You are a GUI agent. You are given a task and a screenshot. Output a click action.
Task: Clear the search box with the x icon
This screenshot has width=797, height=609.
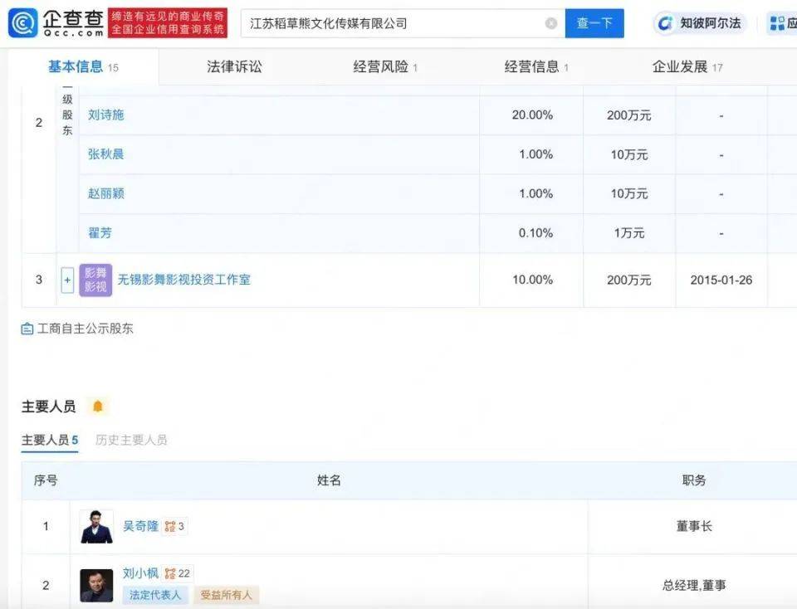550,23
